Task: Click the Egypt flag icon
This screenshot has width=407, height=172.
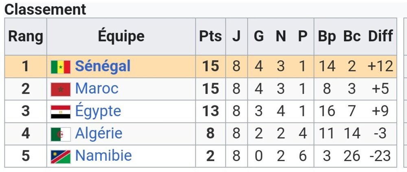Action: pos(61,112)
